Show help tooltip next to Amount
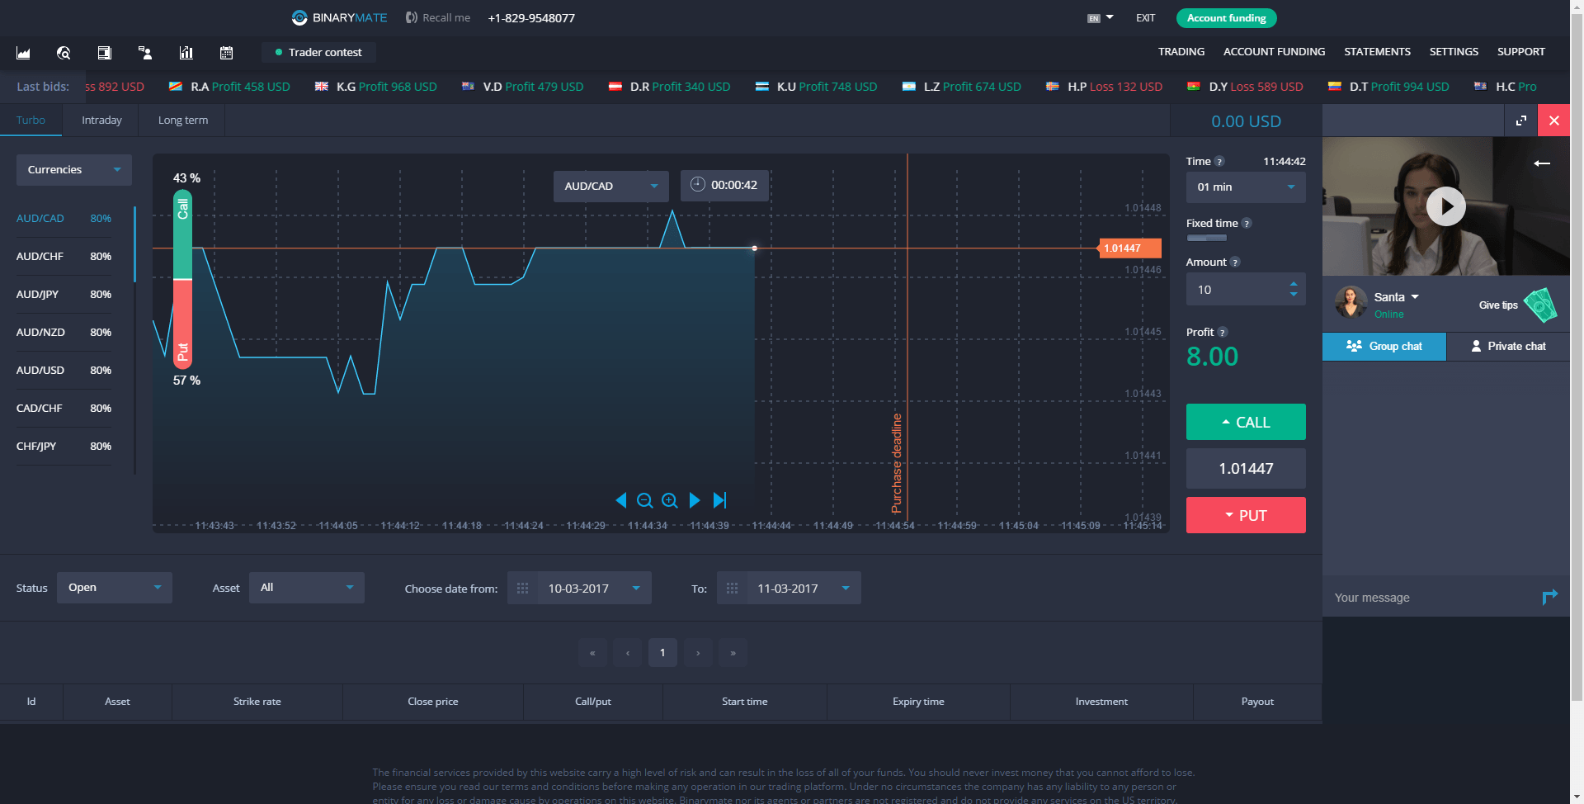 (x=1235, y=262)
